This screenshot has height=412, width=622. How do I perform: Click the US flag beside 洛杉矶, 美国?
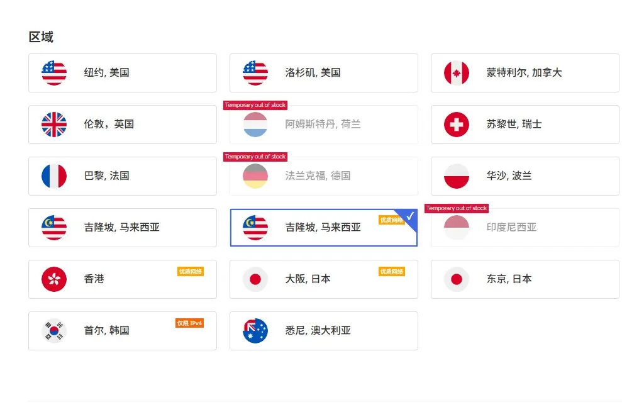pos(255,73)
